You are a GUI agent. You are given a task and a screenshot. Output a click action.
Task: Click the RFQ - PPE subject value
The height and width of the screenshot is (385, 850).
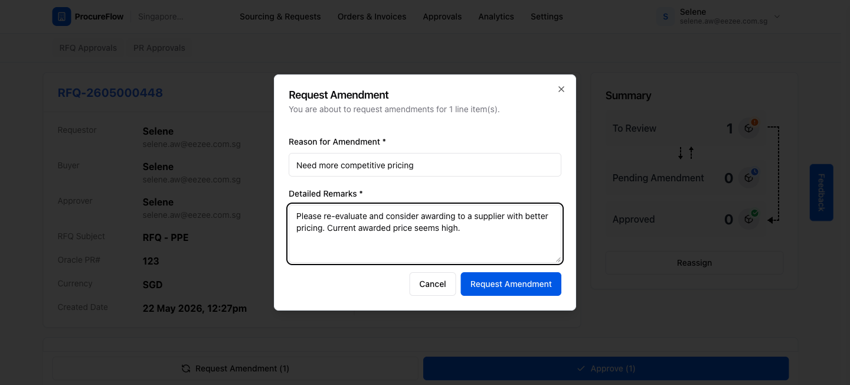166,237
